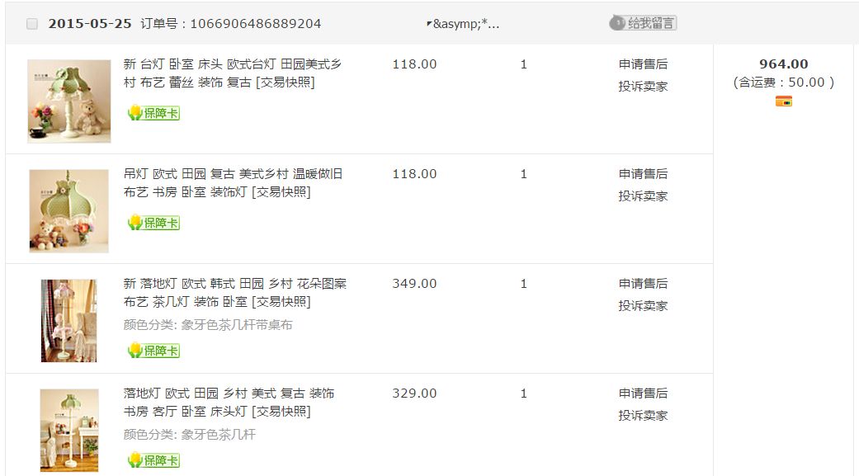Open the 新 落地灯 欧式 韩式 product title
Viewport: 859px width, 476px height.
[234, 284]
